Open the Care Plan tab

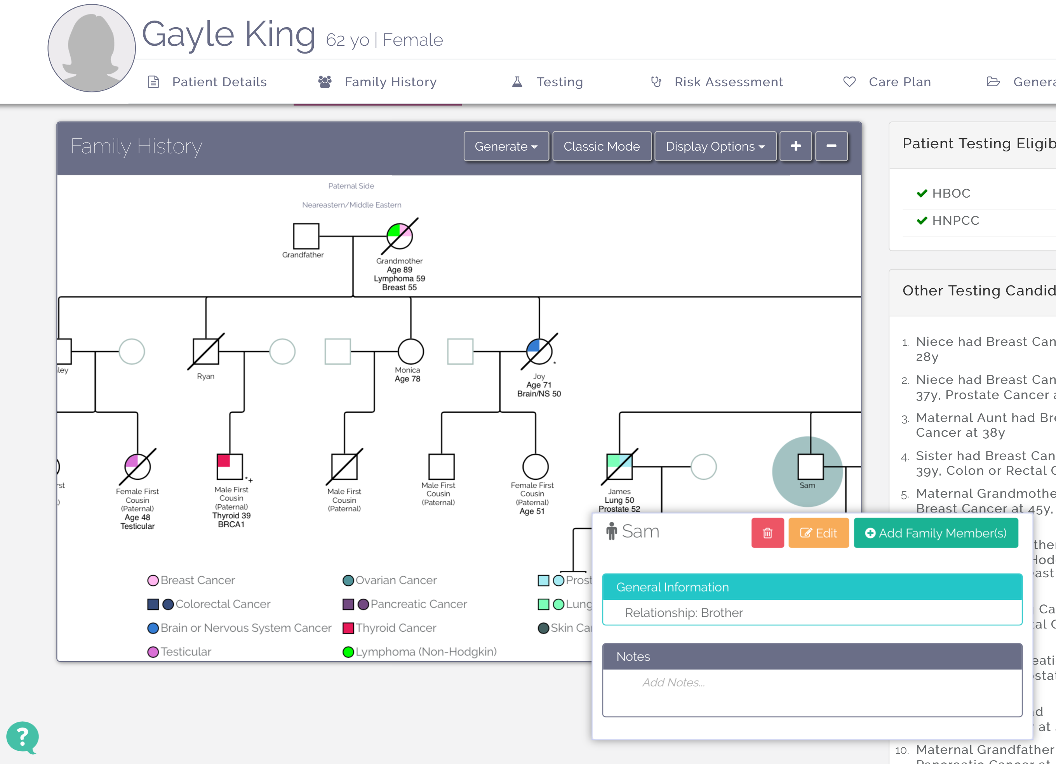click(x=887, y=82)
